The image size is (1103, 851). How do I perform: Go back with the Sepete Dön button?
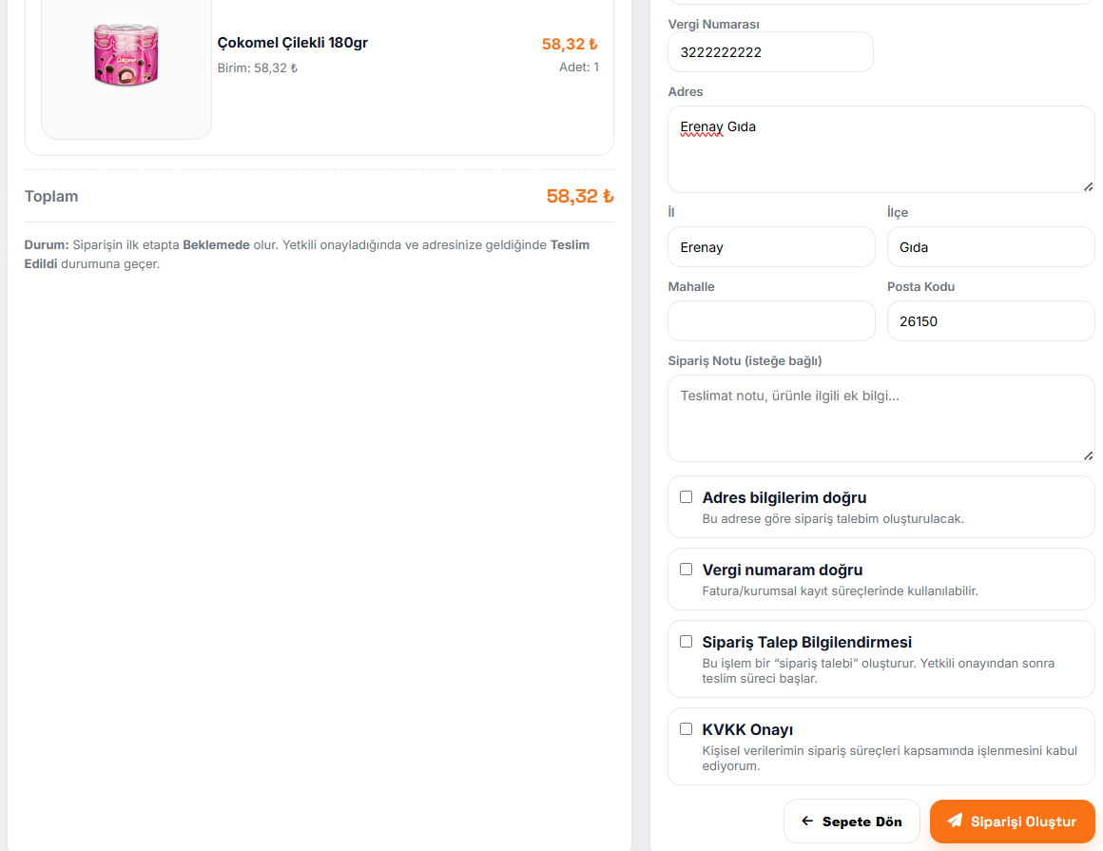coord(851,822)
